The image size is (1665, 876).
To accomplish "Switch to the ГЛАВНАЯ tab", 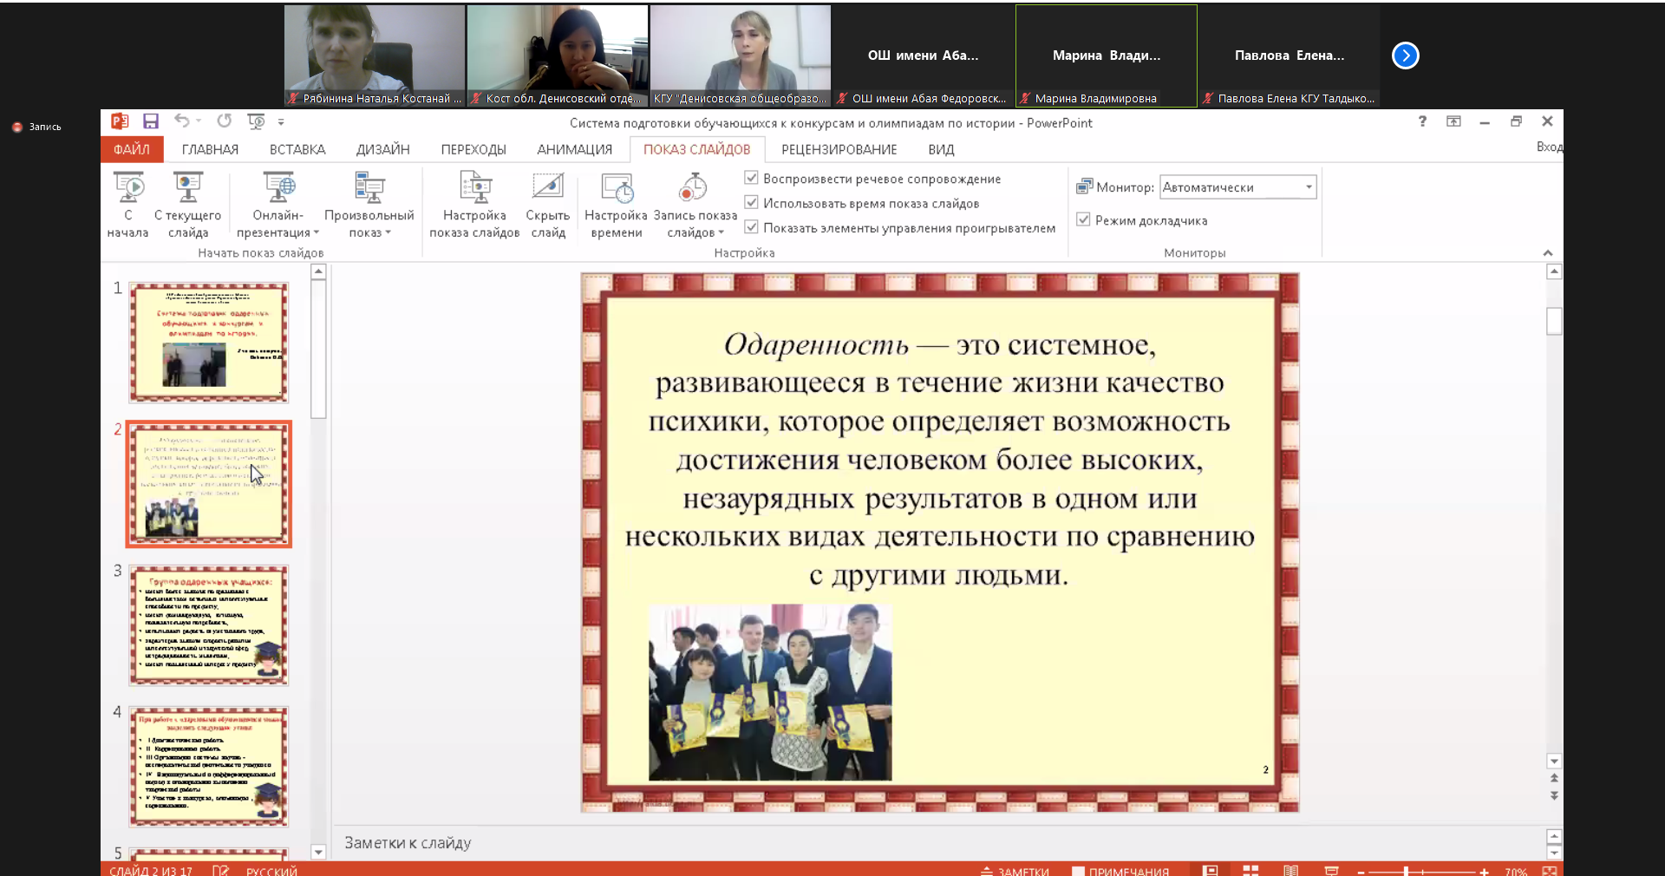I will [x=210, y=149].
